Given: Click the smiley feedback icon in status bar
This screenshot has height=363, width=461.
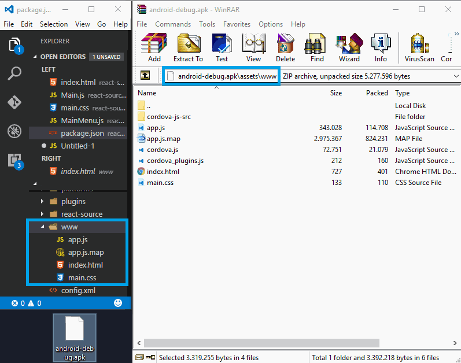Looking at the screenshot, I should click(x=118, y=303).
